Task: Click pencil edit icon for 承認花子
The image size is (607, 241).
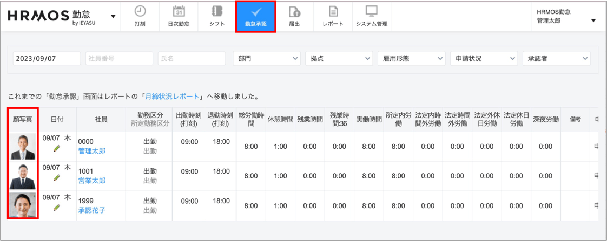Action: point(57,208)
